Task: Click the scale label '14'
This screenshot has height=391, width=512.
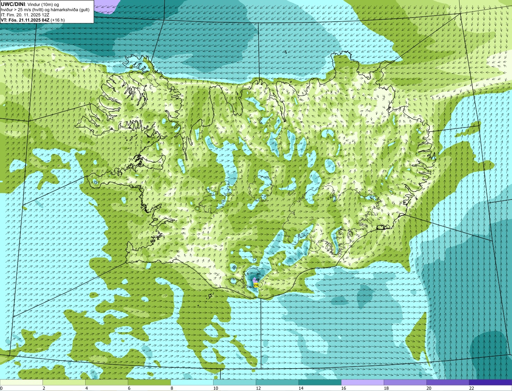Action: 301,388
